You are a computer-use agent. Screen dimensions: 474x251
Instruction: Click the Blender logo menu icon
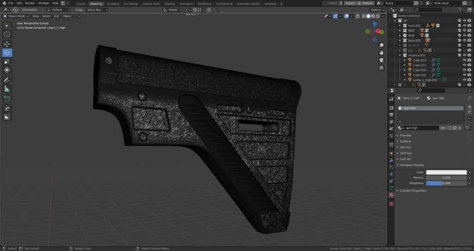[4, 3]
